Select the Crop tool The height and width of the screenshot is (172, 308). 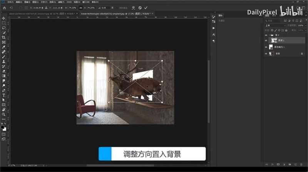tap(4, 37)
